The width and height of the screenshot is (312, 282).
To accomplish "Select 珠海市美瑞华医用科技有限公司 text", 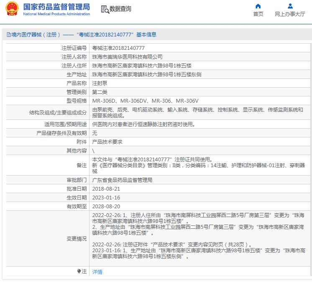I will (127, 57).
